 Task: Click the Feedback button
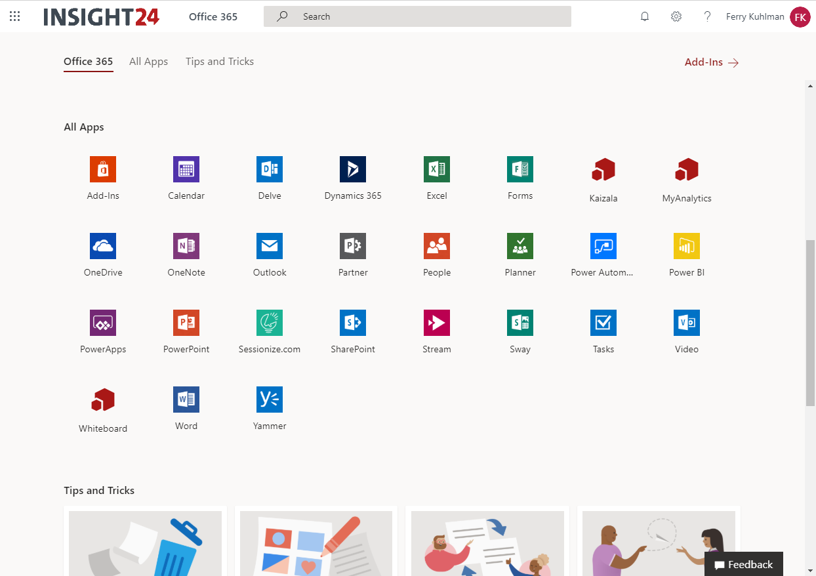click(x=744, y=564)
